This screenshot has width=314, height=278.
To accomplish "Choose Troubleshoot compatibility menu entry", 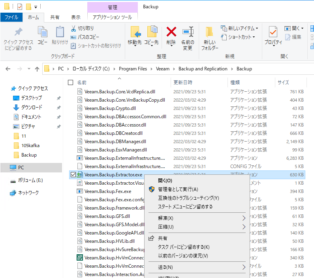I will pos(188,198).
